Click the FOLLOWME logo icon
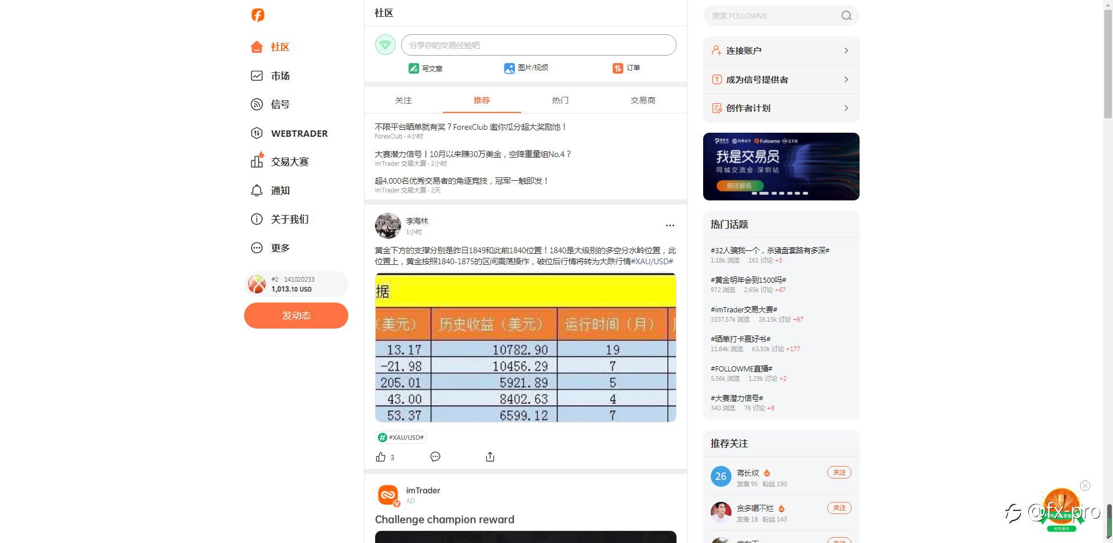 point(258,15)
